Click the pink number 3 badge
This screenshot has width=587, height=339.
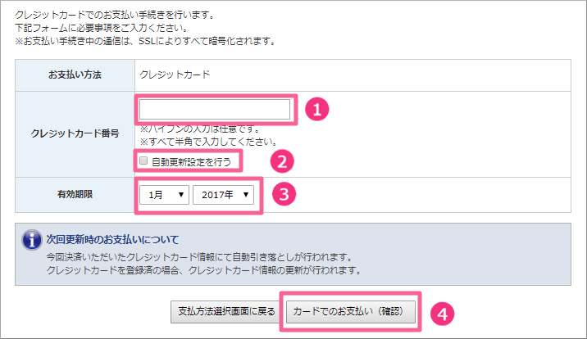pos(284,194)
